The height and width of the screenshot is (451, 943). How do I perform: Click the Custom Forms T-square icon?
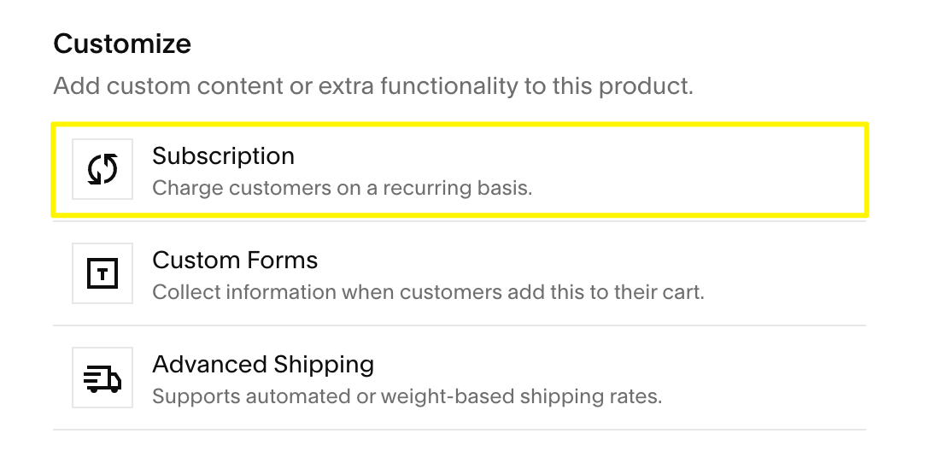click(102, 273)
